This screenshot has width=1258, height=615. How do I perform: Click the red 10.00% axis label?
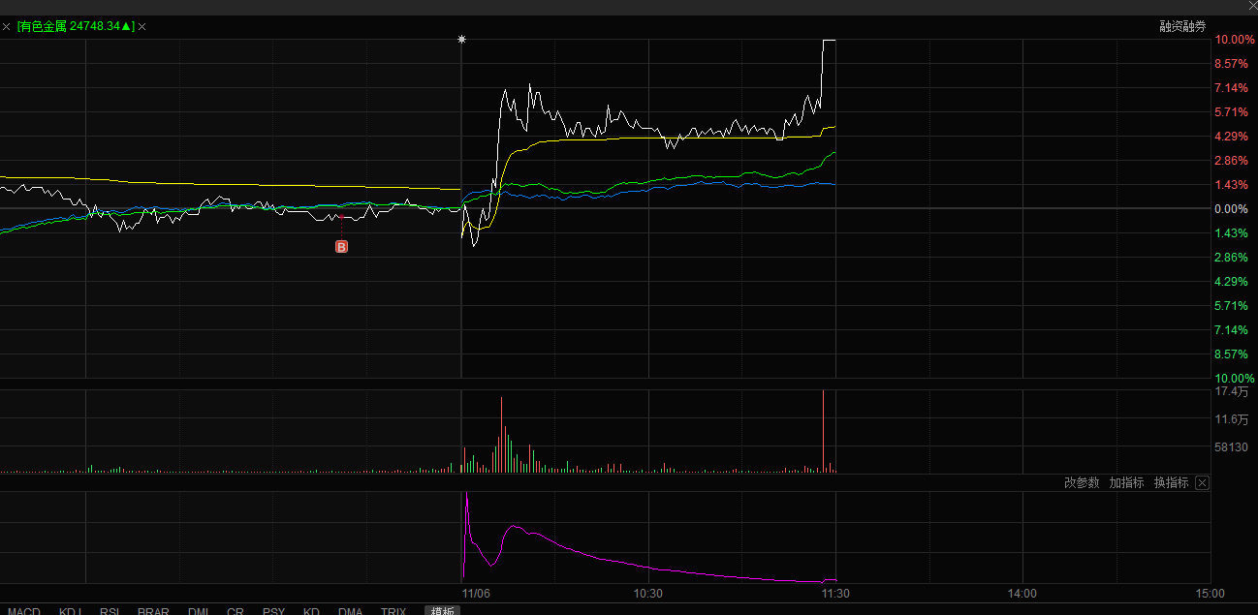1235,40
